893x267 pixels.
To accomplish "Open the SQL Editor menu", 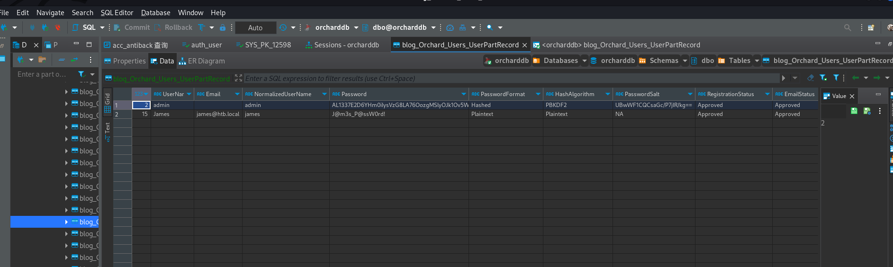I will tap(117, 13).
